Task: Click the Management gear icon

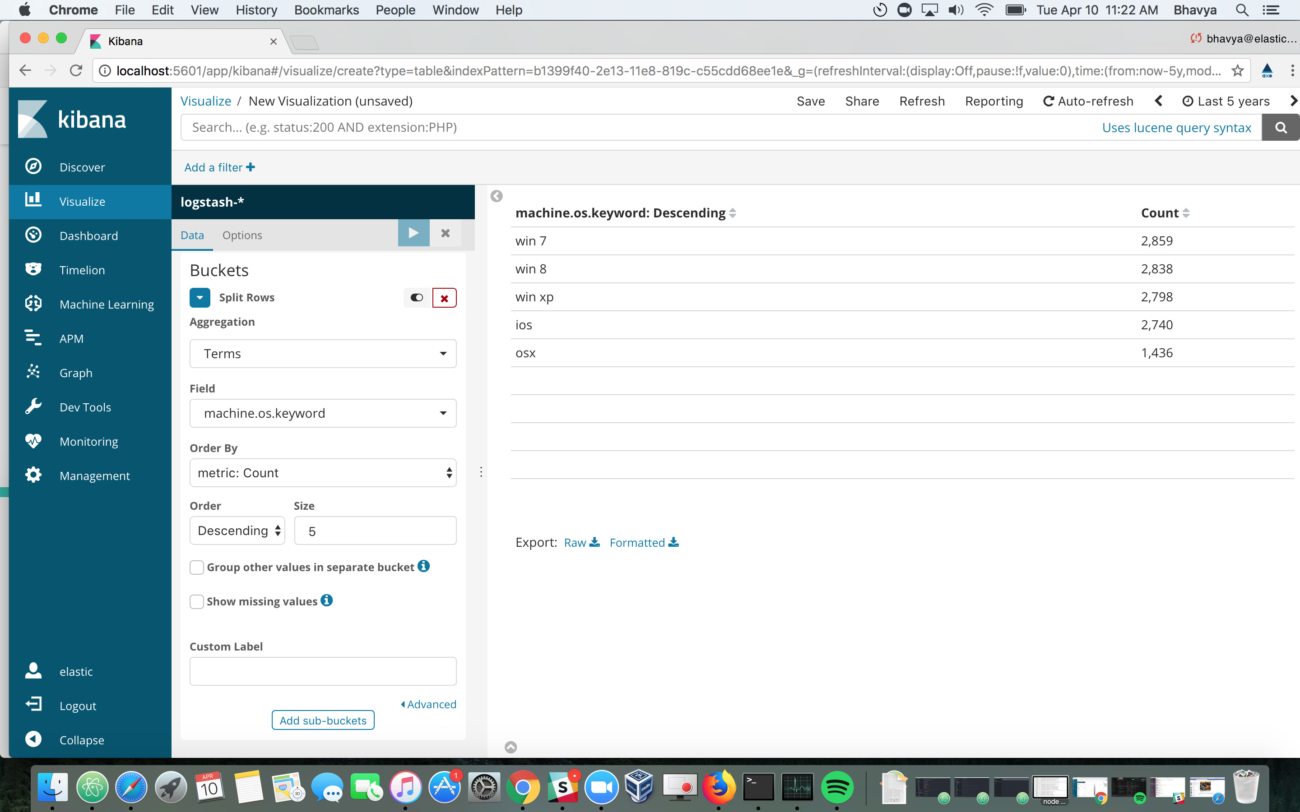Action: (x=33, y=475)
